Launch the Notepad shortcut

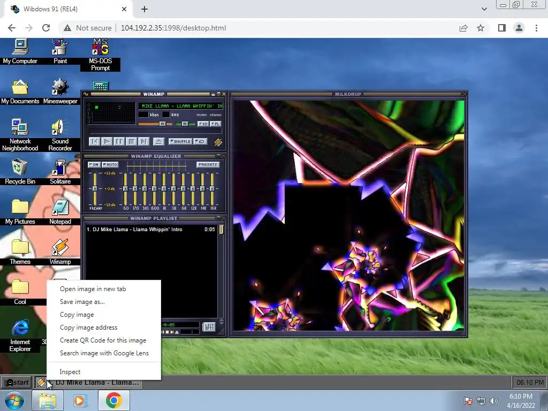coord(60,212)
